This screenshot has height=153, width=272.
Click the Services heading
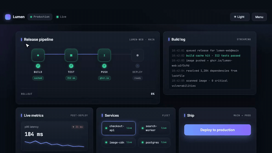[x=112, y=115]
